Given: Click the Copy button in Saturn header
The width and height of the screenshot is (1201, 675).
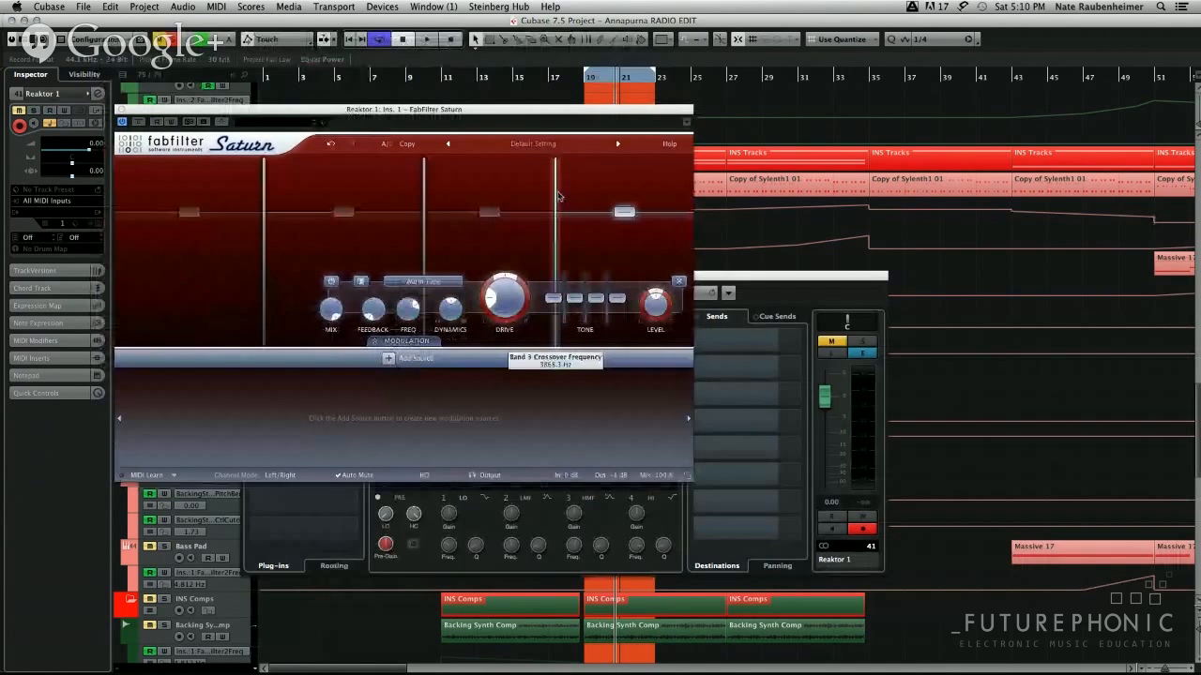Looking at the screenshot, I should point(407,143).
